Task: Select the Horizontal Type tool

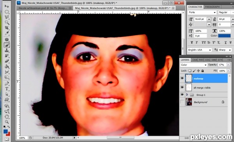Action: click(7, 89)
